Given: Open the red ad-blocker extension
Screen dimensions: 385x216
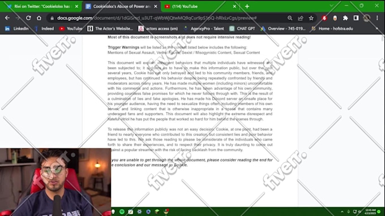Looking at the screenshot, I should pyautogui.click(x=324, y=18).
